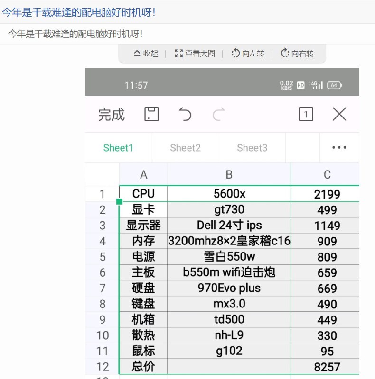
Task: Select column A header
Action: [x=143, y=174]
